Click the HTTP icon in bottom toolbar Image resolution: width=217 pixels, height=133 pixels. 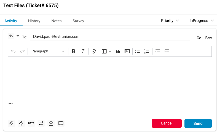31,123
